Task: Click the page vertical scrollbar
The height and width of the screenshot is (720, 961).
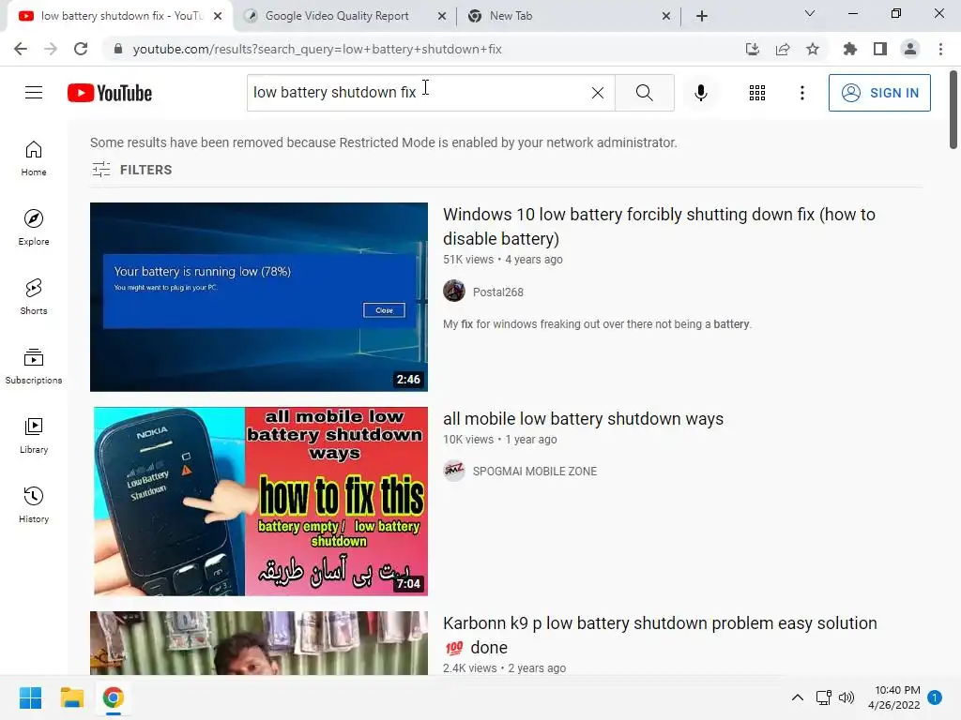Action: [x=953, y=111]
